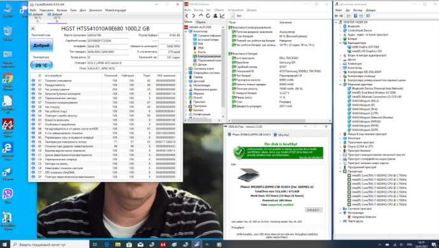
Task: Click the 29 °C temperature button
Action: pos(41,65)
